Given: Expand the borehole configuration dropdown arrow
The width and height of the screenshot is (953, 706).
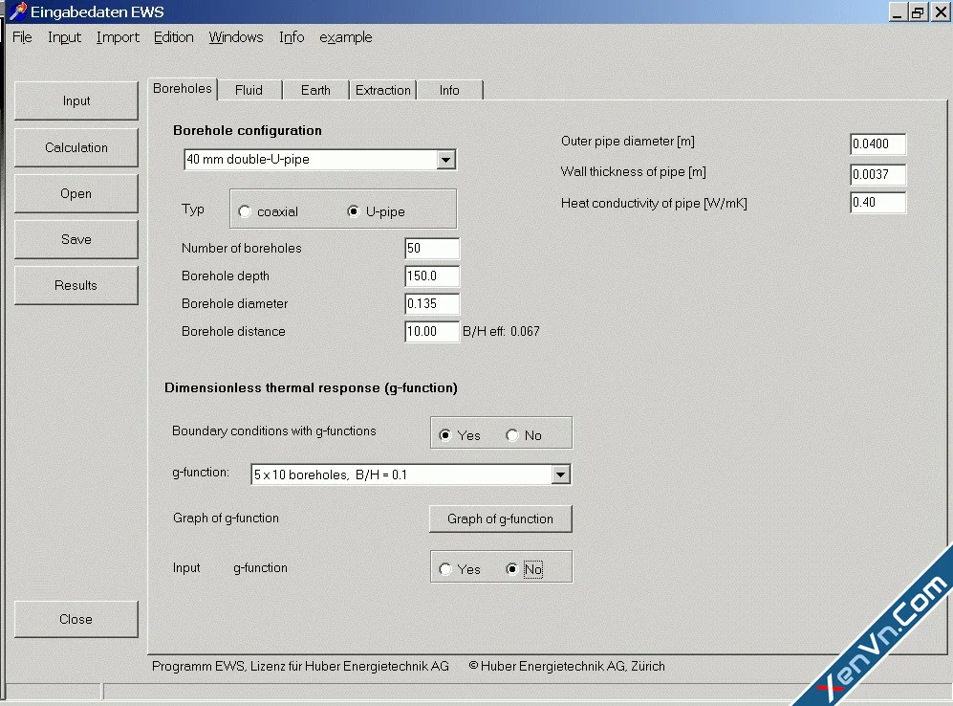Looking at the screenshot, I should [446, 160].
